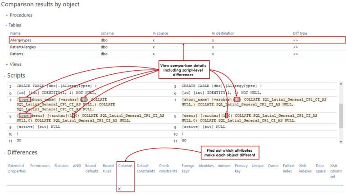This screenshot has height=195, width=346.
Task: Click source script line 11 GO
Action: (x=19, y=141)
